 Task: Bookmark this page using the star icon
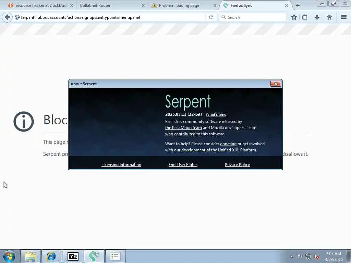coord(294,17)
